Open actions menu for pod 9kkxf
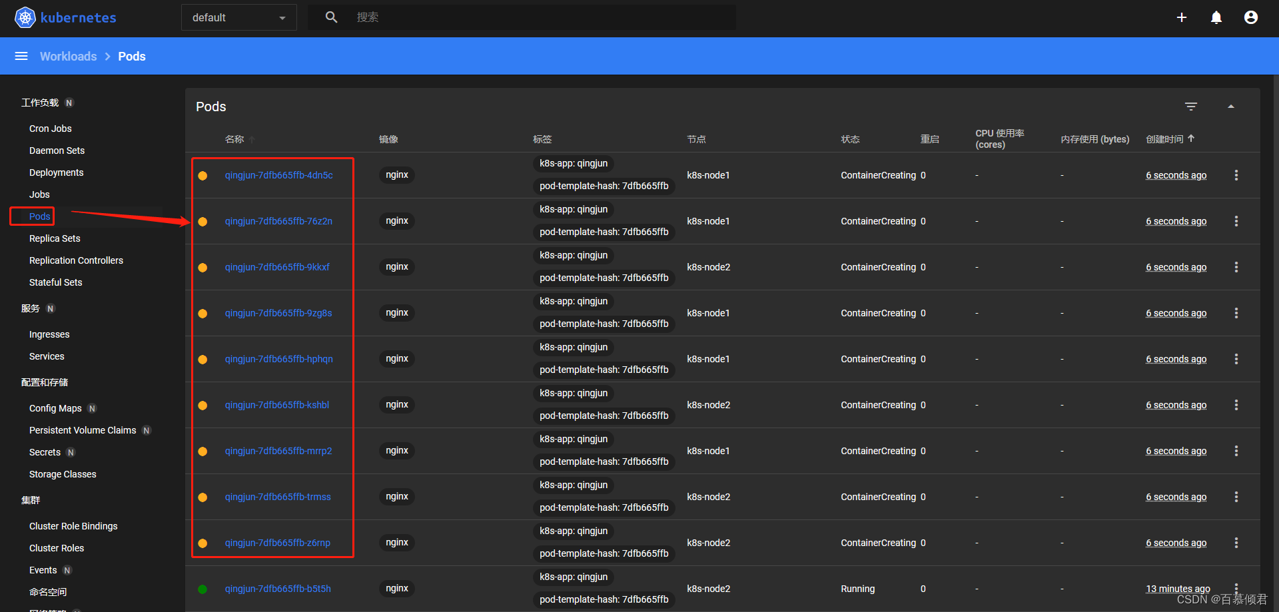 coord(1236,267)
